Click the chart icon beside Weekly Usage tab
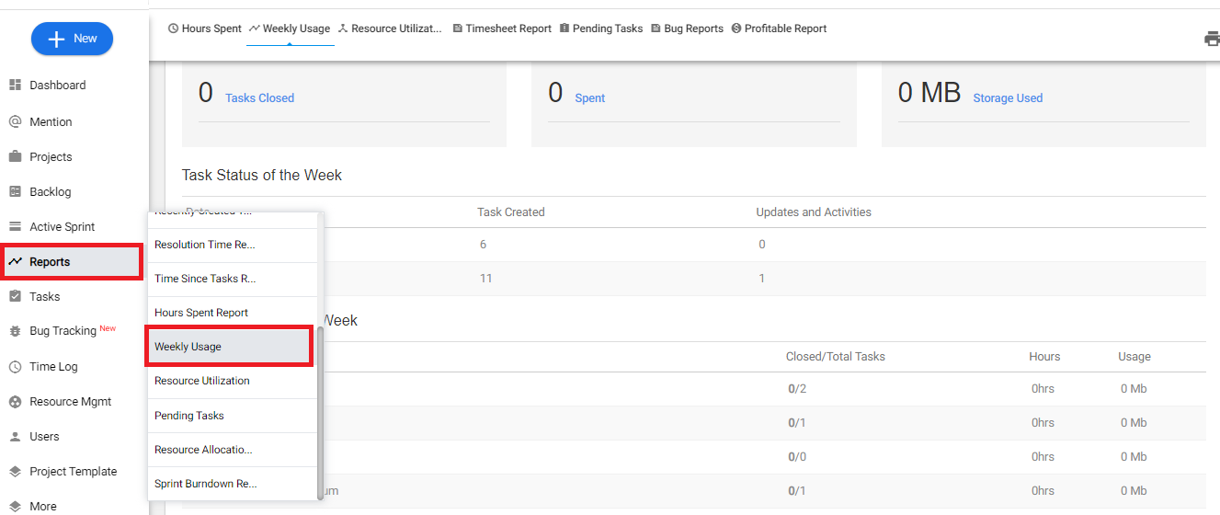The image size is (1220, 515). [x=254, y=29]
